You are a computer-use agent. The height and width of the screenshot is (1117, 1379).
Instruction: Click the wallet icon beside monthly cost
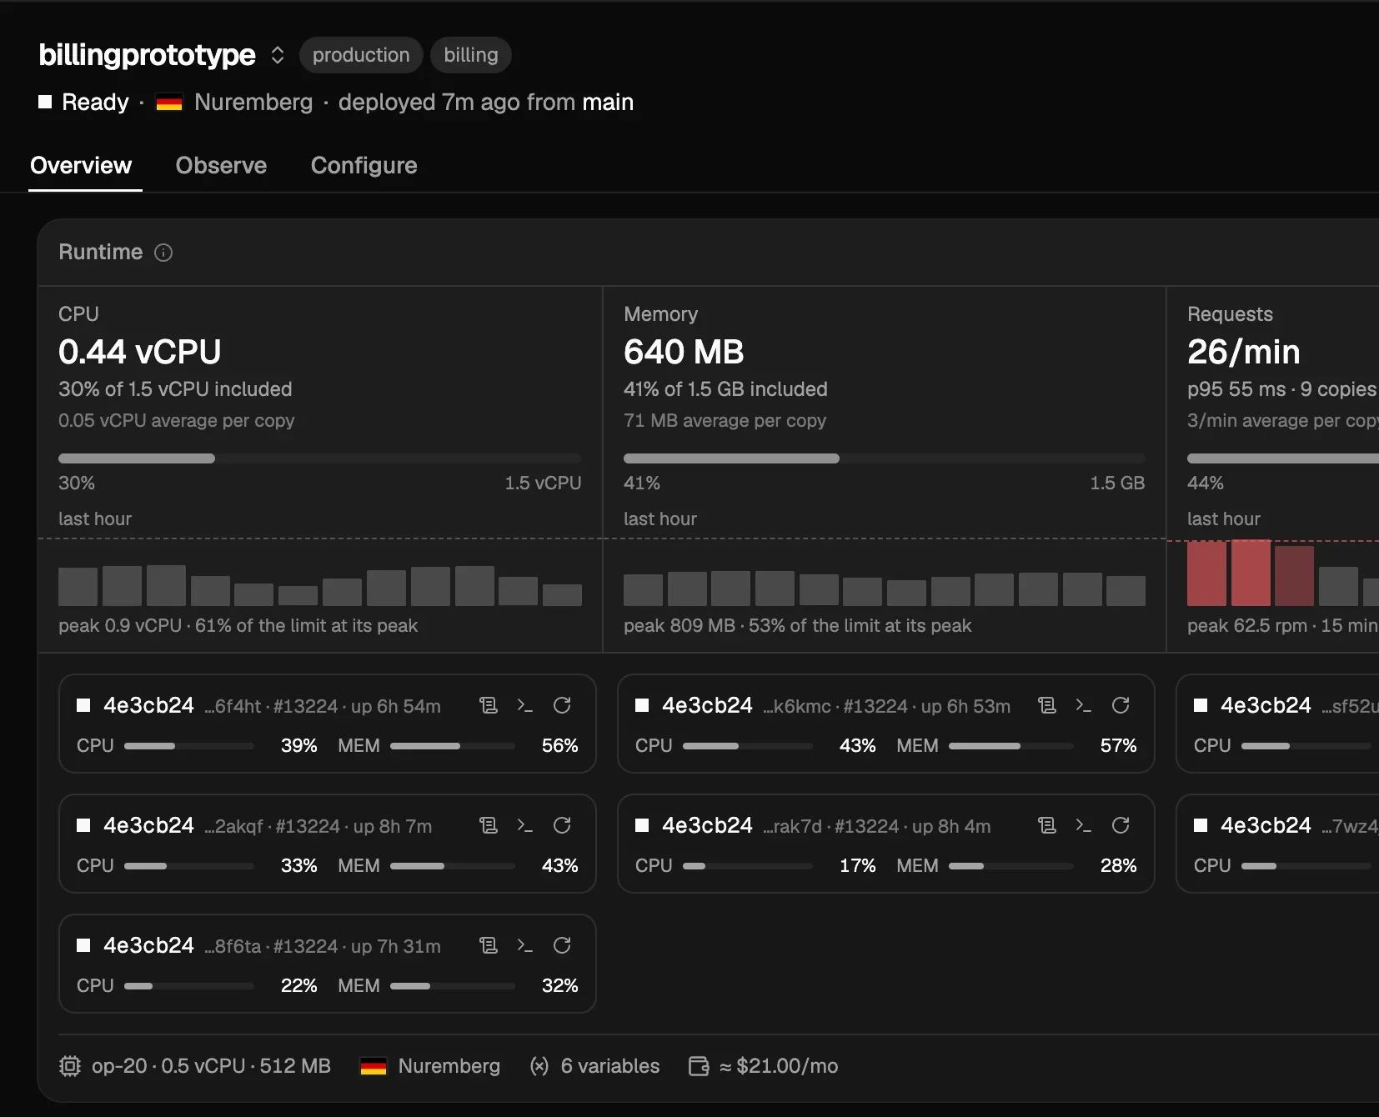click(x=699, y=1066)
